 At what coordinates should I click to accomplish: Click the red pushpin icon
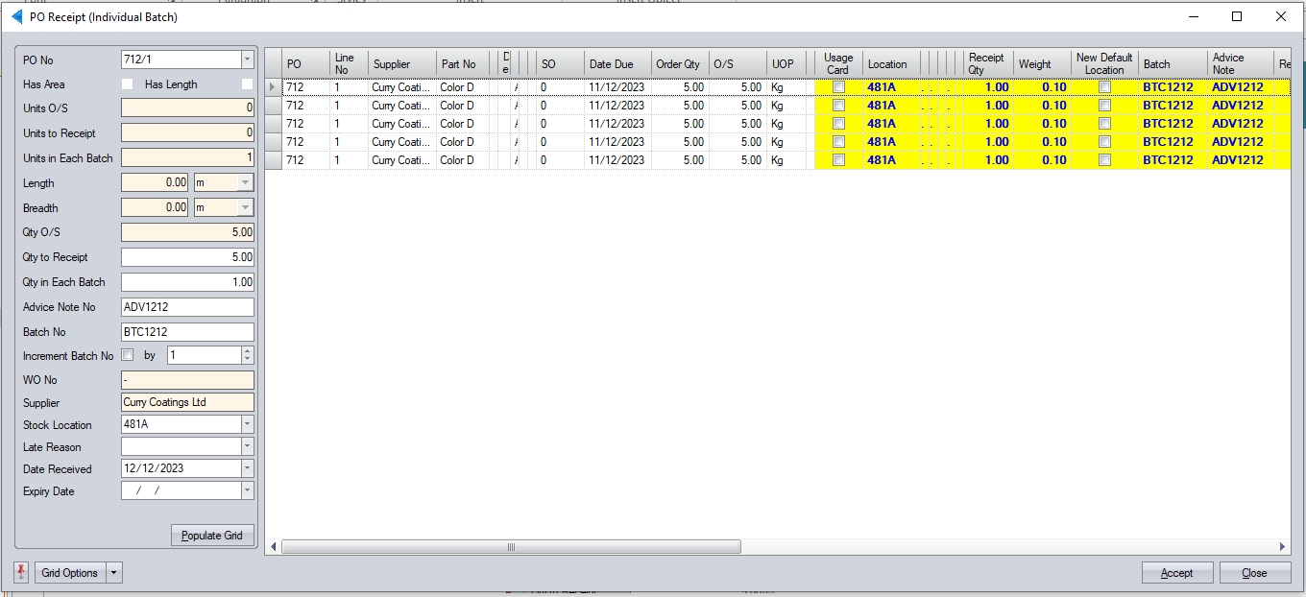[21, 573]
